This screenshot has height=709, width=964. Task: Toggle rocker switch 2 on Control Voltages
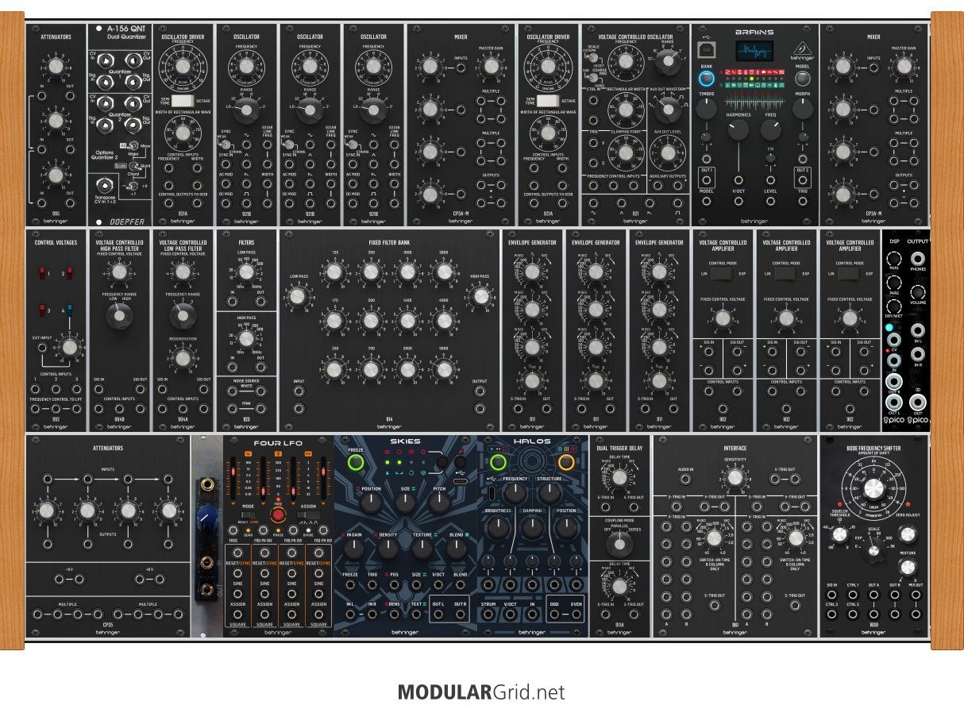click(x=70, y=275)
